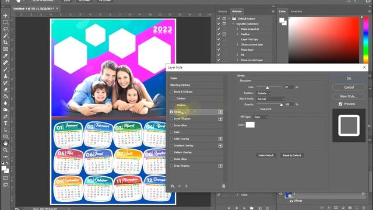This screenshot has width=373, height=210.
Task: Uncheck the Stroke effect checkbox
Action: pyautogui.click(x=171, y=112)
